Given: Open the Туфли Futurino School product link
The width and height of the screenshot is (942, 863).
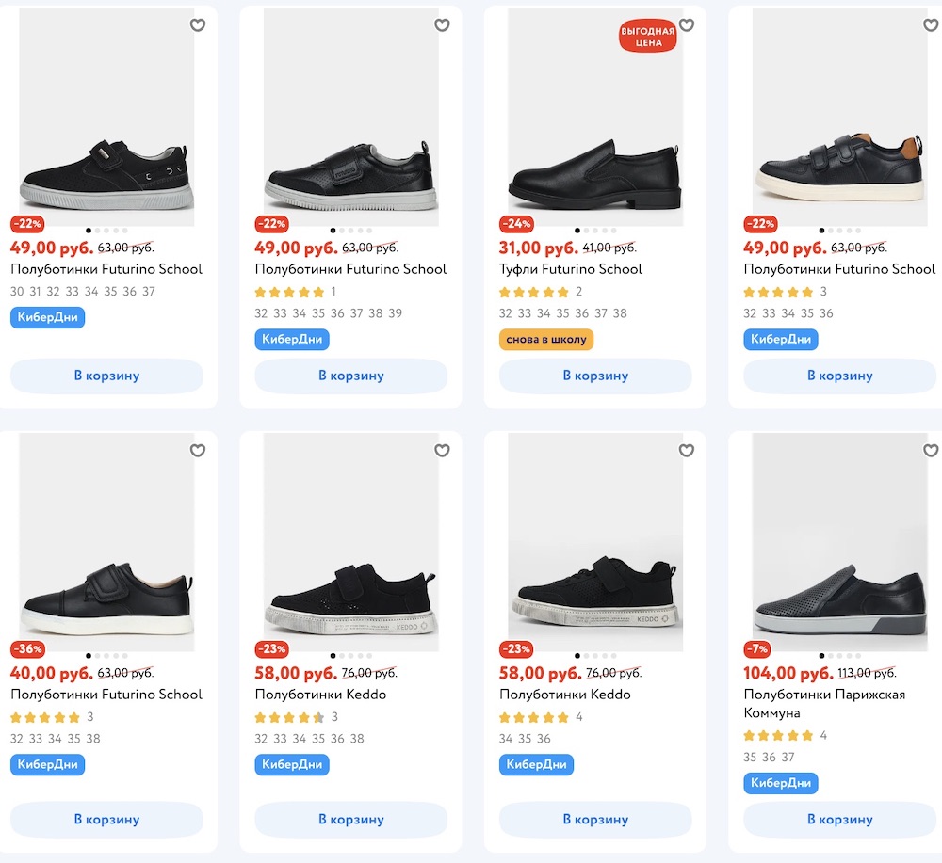Looking at the screenshot, I should point(570,269).
